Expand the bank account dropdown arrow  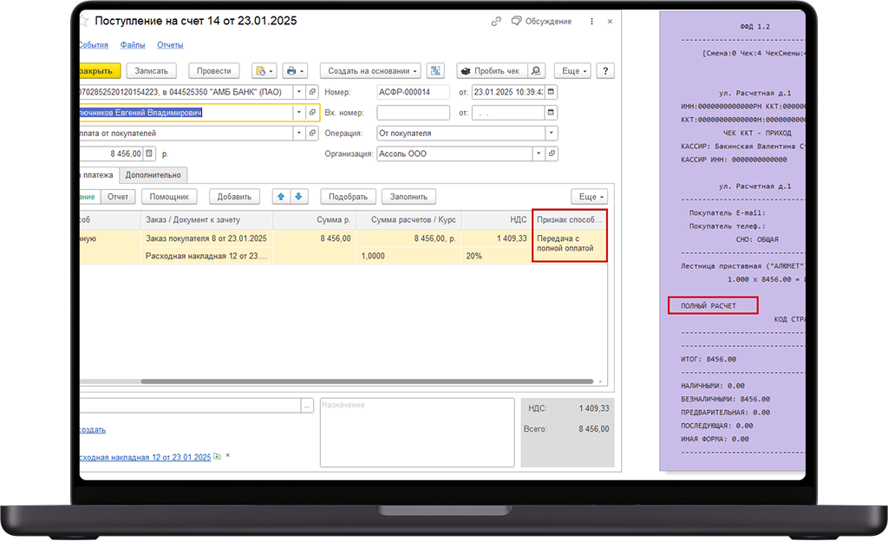[299, 92]
